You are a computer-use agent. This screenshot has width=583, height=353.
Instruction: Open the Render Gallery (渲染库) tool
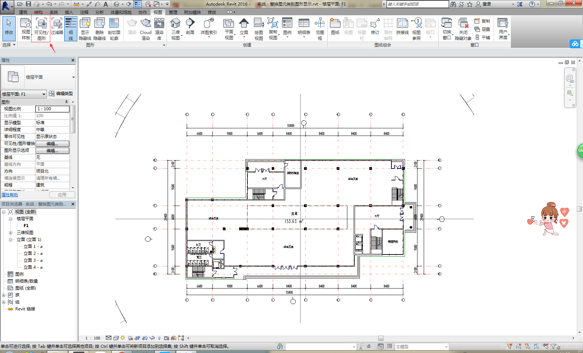point(159,28)
